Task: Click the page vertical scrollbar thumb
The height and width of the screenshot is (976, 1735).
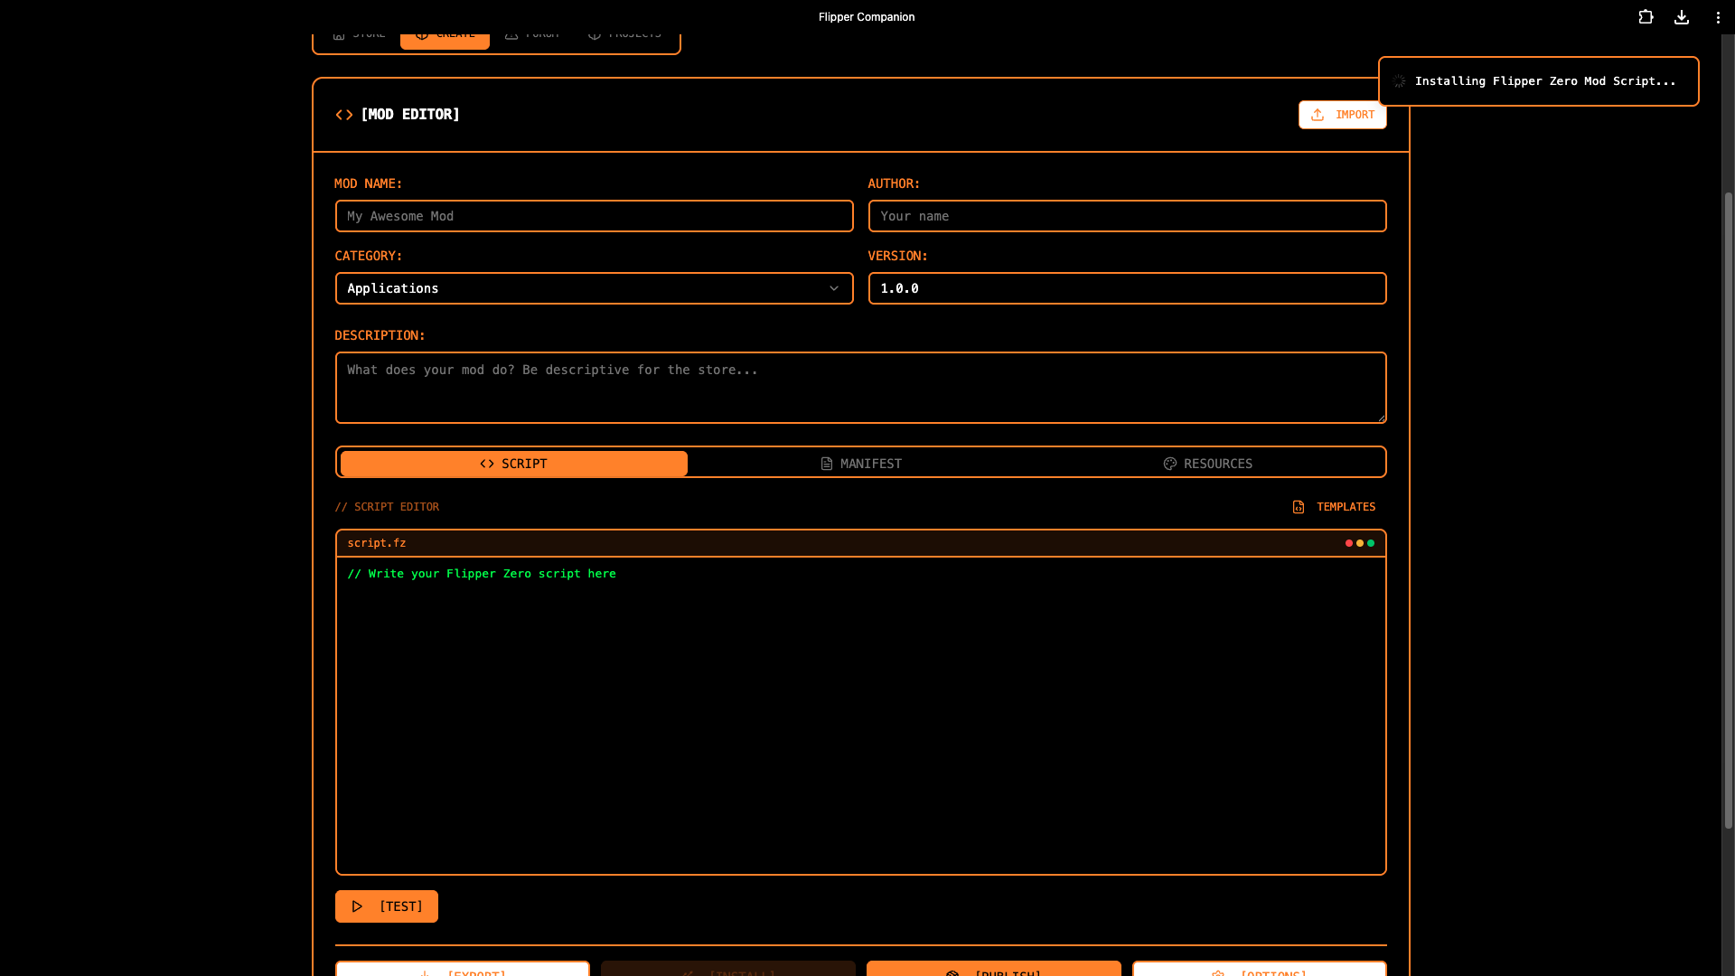Action: coord(1729,511)
